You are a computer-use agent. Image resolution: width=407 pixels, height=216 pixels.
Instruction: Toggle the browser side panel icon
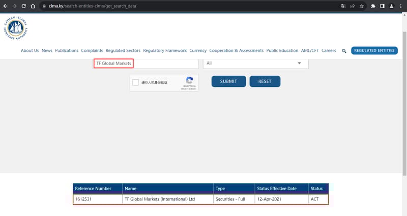pyautogui.click(x=382, y=6)
